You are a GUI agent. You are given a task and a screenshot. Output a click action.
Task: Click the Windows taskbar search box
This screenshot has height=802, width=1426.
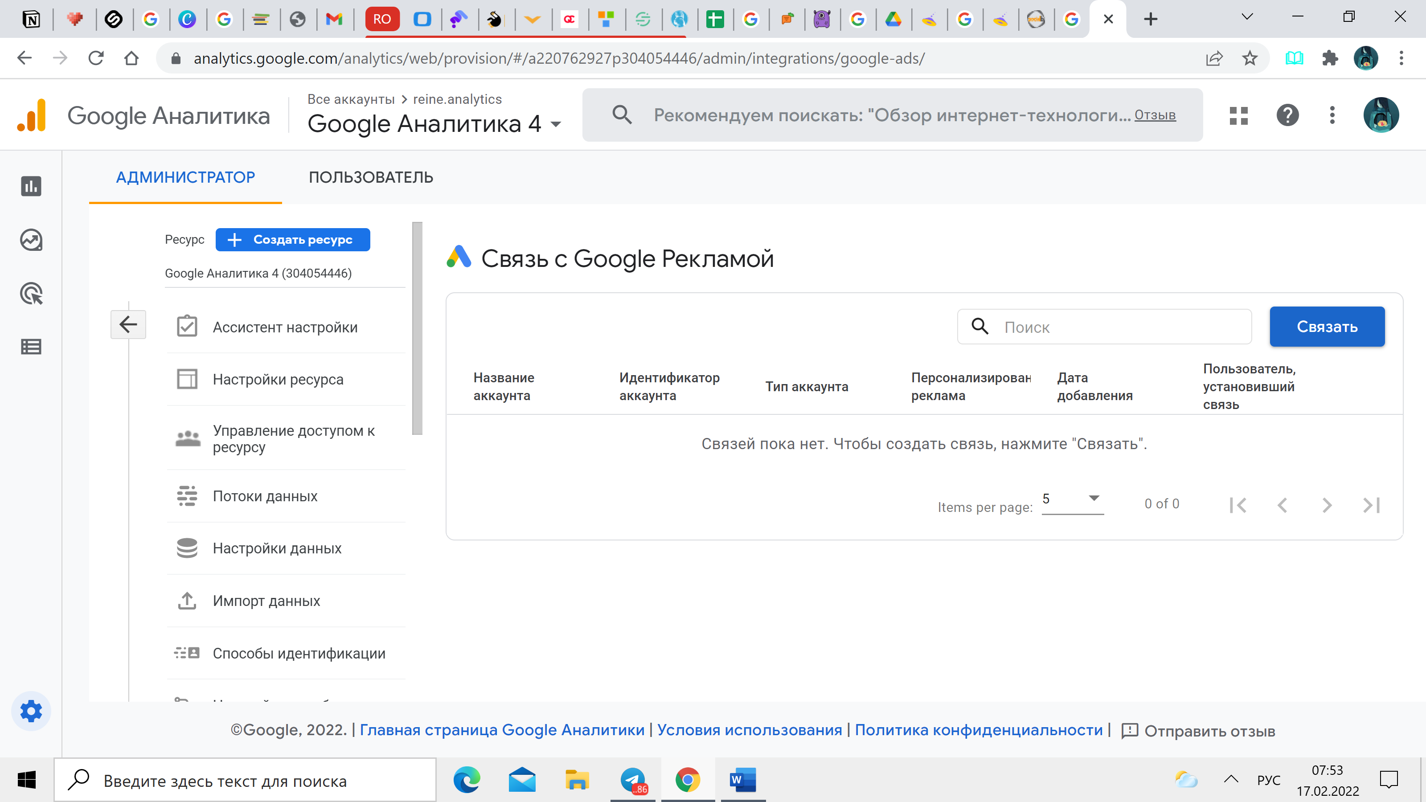[245, 781]
